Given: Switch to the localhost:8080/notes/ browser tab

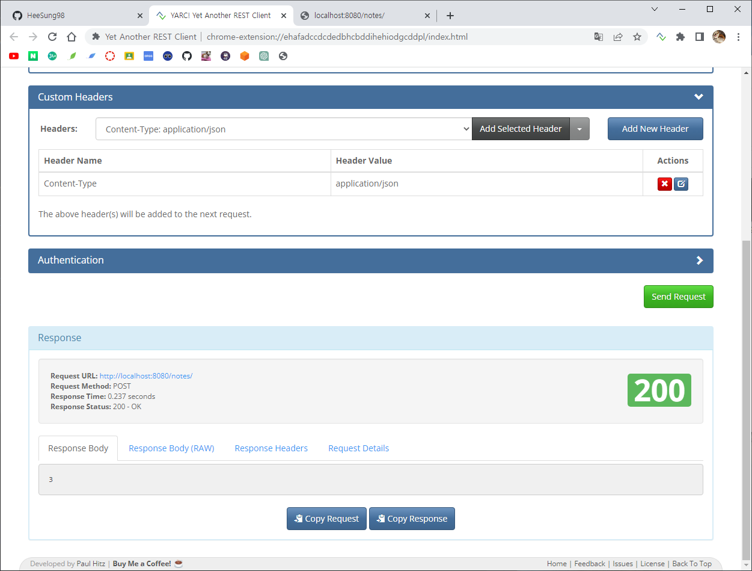Looking at the screenshot, I should (x=365, y=16).
